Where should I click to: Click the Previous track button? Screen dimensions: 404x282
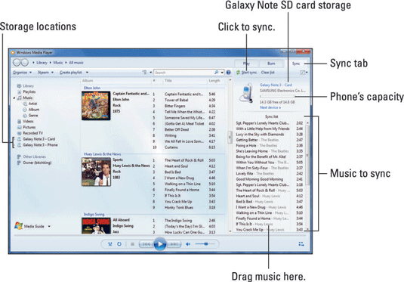pyautogui.click(x=146, y=243)
